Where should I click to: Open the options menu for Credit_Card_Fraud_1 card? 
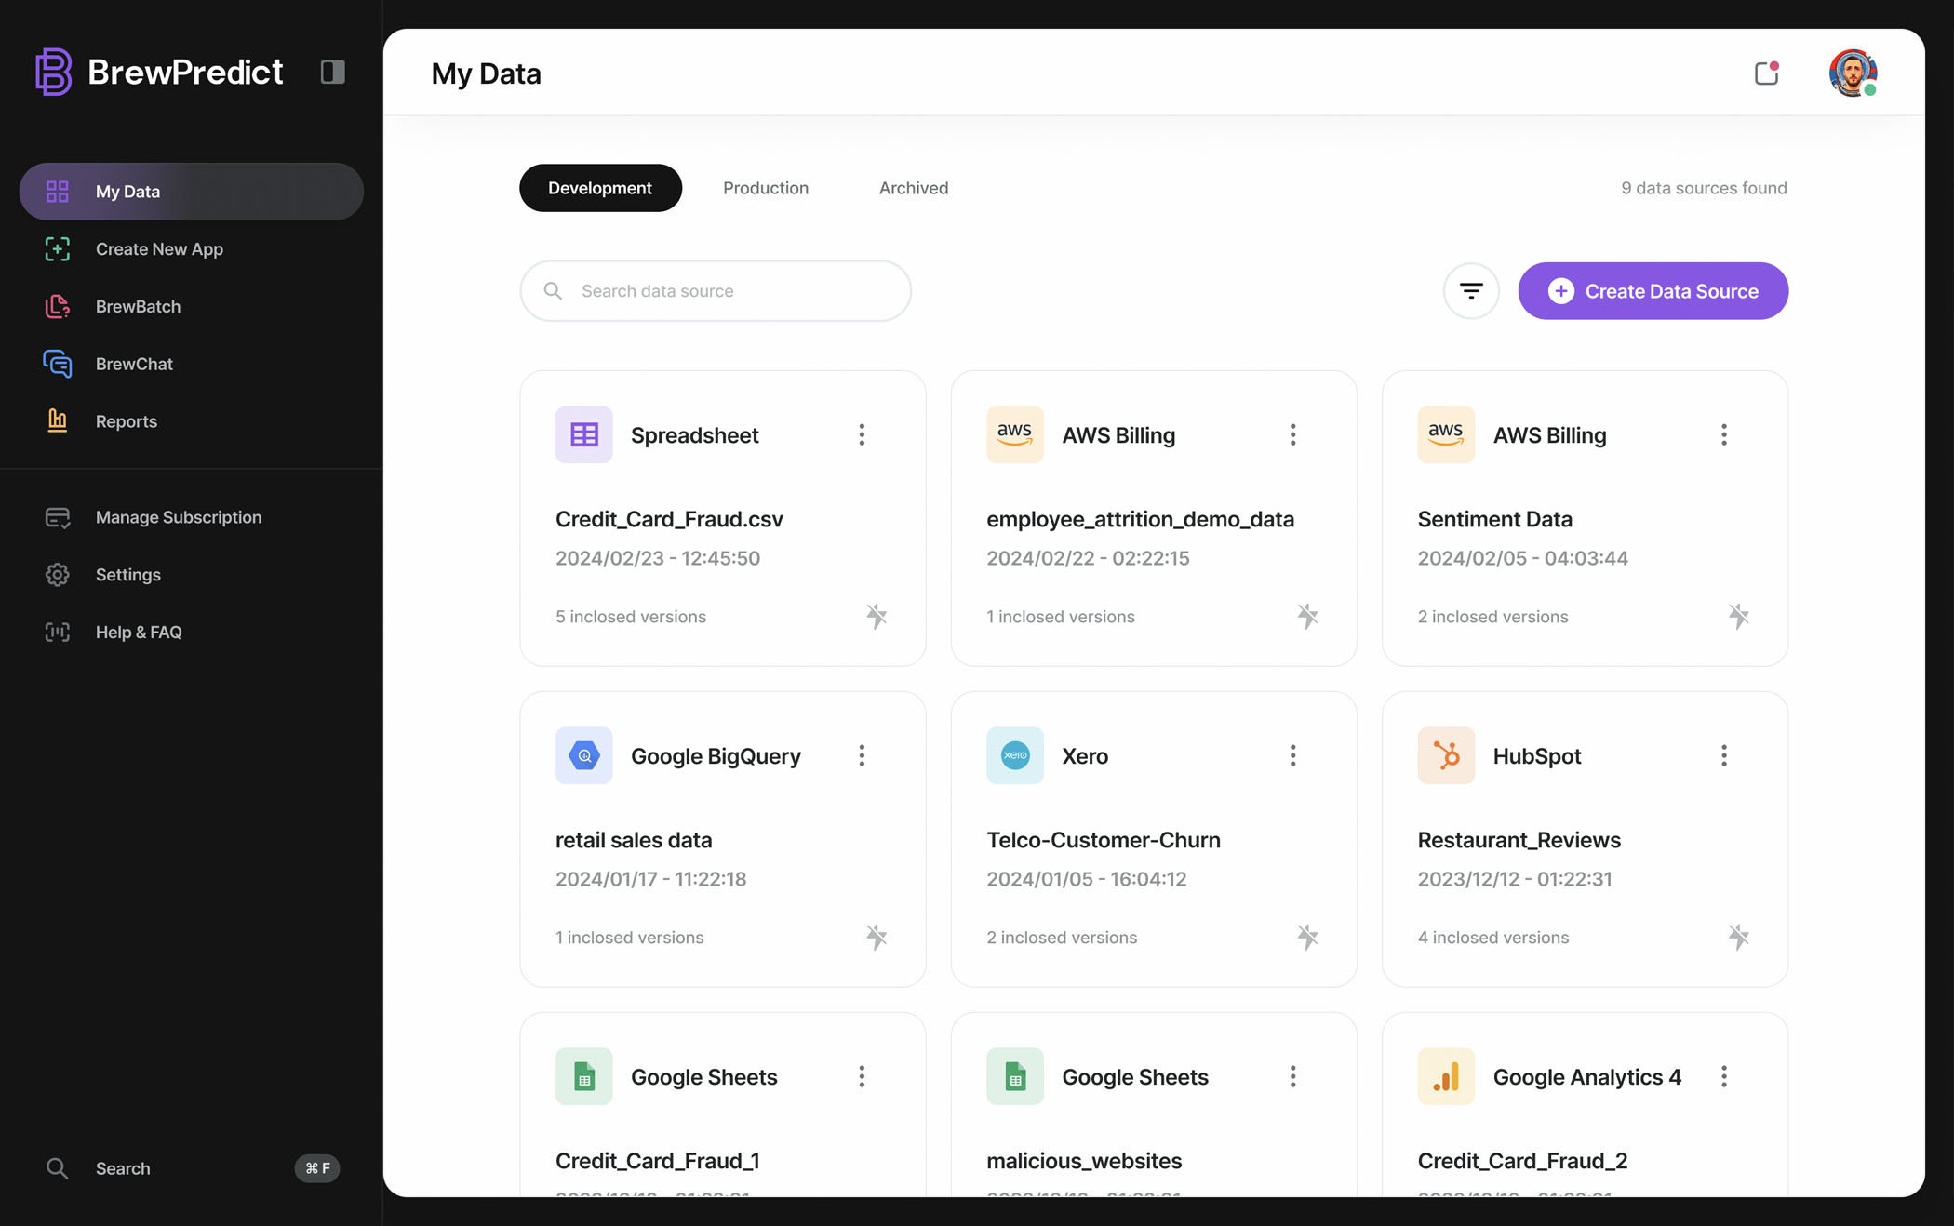pyautogui.click(x=862, y=1076)
